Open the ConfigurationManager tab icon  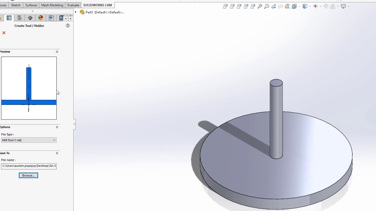click(x=20, y=18)
